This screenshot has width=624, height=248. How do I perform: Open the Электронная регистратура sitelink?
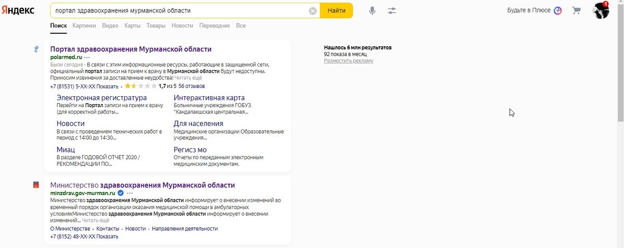click(x=102, y=98)
